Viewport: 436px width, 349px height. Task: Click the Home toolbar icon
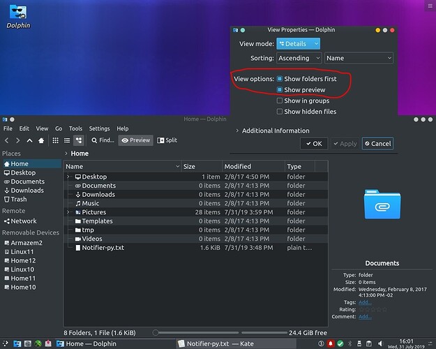coord(41,140)
